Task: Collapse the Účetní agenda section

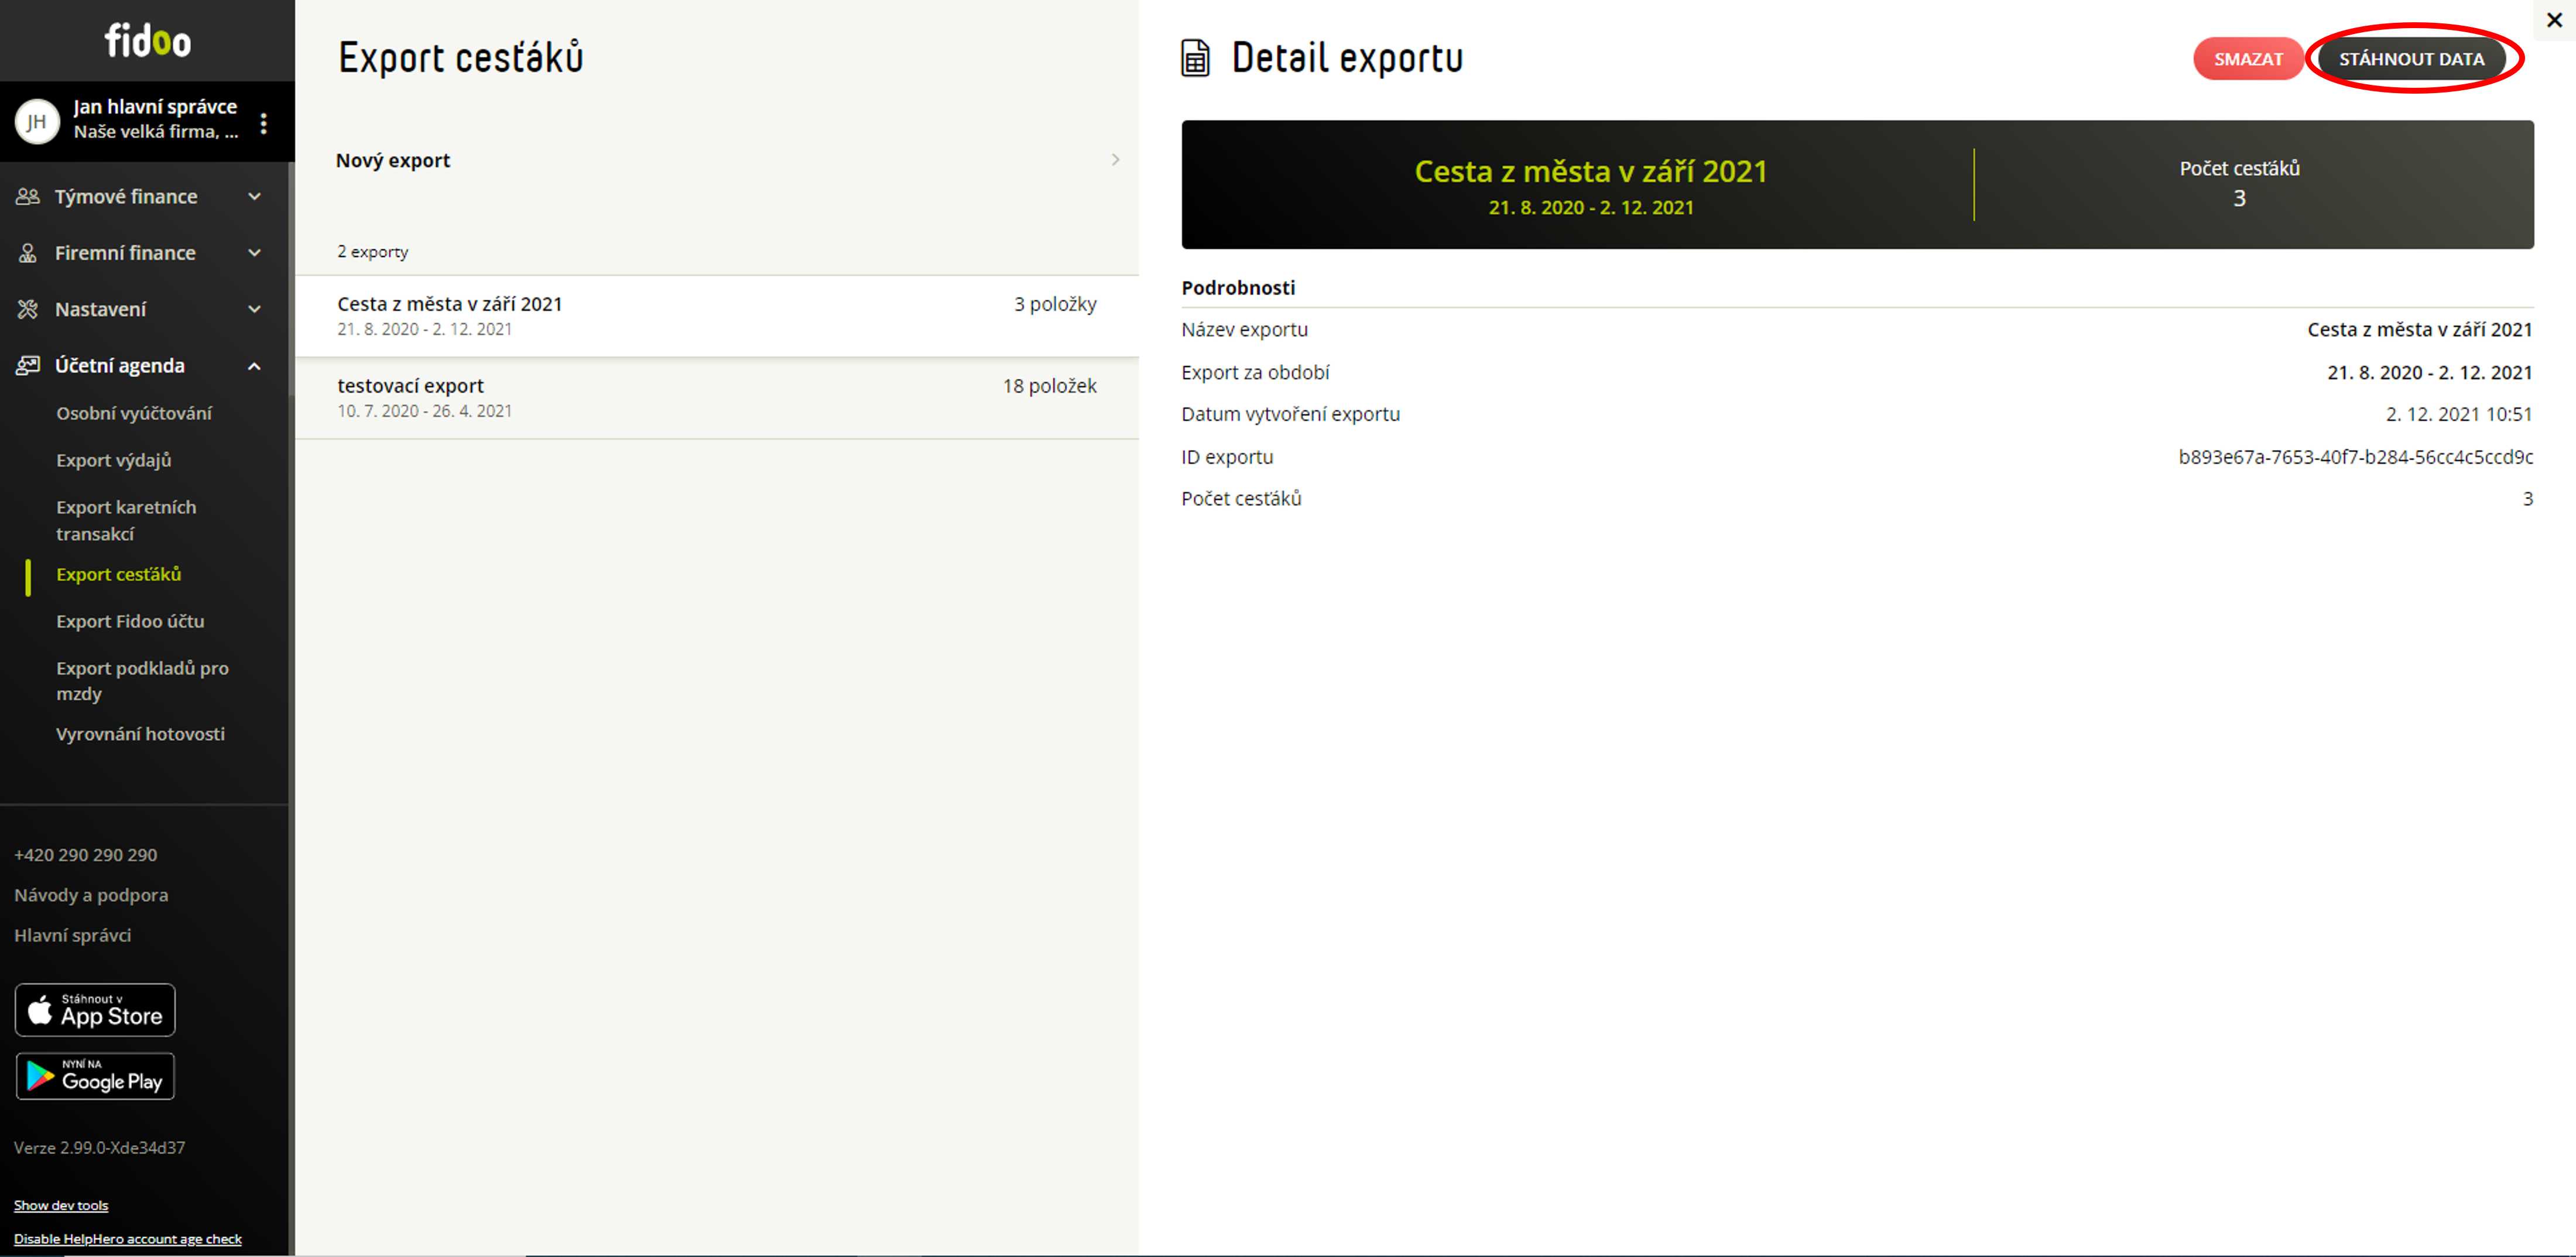Action: pyautogui.click(x=255, y=366)
